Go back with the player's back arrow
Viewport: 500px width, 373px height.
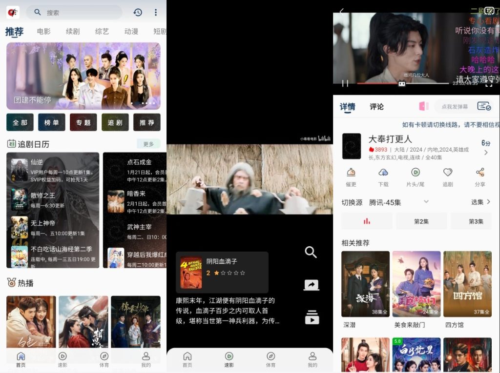tap(341, 12)
